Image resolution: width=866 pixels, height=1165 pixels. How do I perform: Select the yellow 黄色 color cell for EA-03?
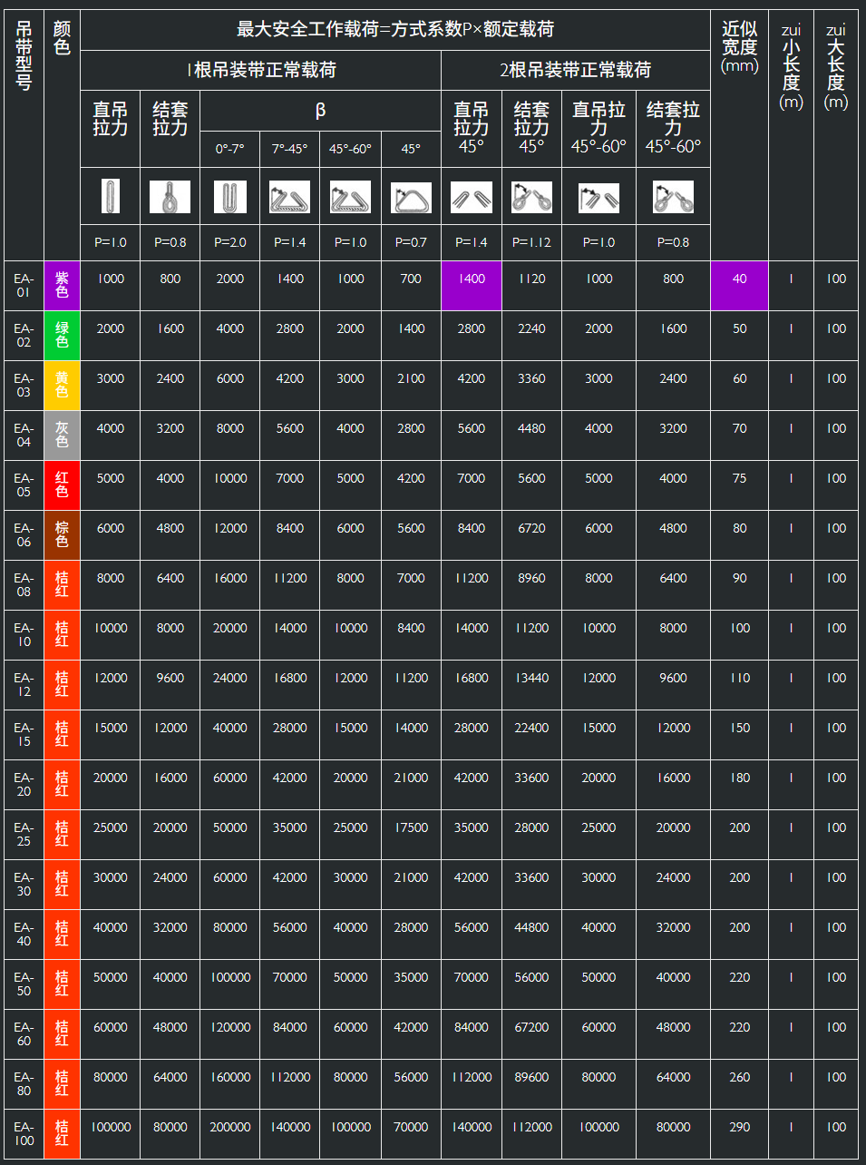[x=62, y=385]
